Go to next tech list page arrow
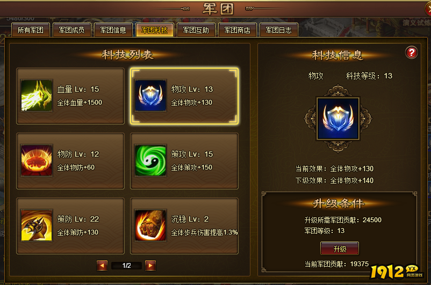The width and height of the screenshot is (431, 285). click(150, 266)
